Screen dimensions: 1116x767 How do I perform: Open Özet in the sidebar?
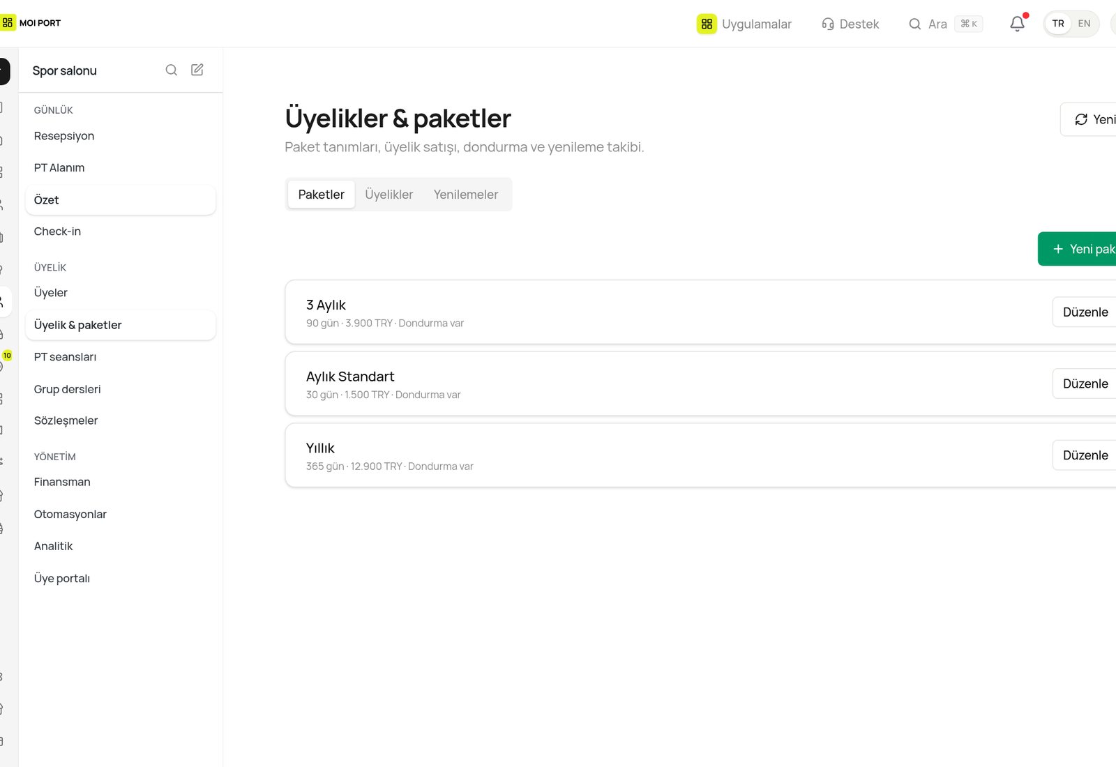[x=120, y=200]
